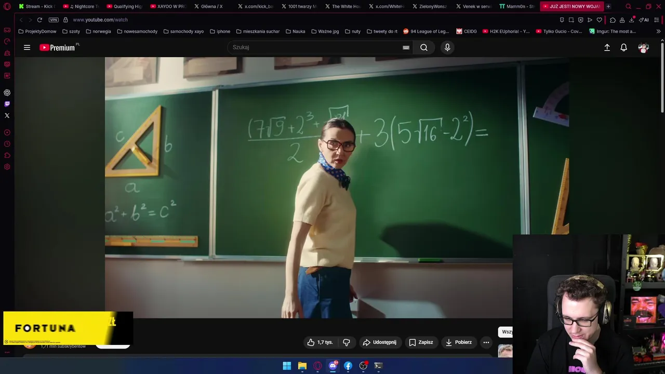Save the video with Zapisz
This screenshot has width=665, height=374.
(421, 342)
